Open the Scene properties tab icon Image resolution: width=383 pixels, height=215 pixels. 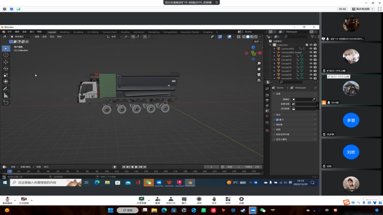coord(267,111)
